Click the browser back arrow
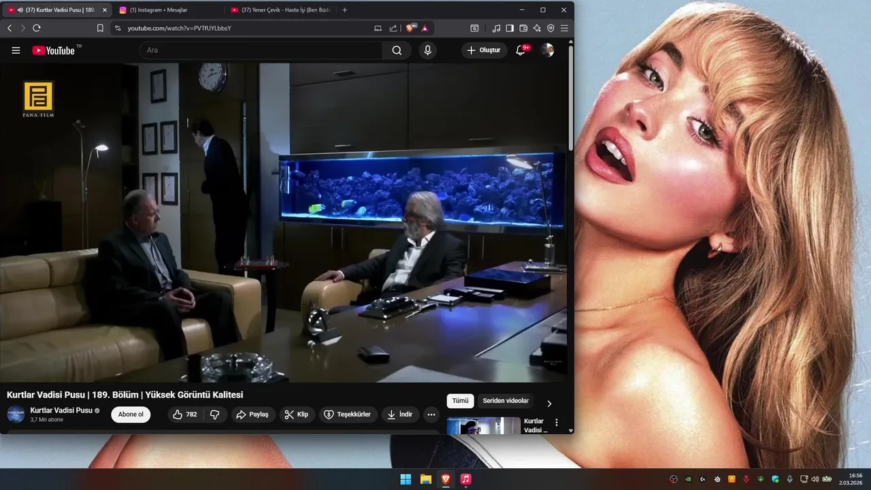The width and height of the screenshot is (871, 490). click(x=10, y=28)
